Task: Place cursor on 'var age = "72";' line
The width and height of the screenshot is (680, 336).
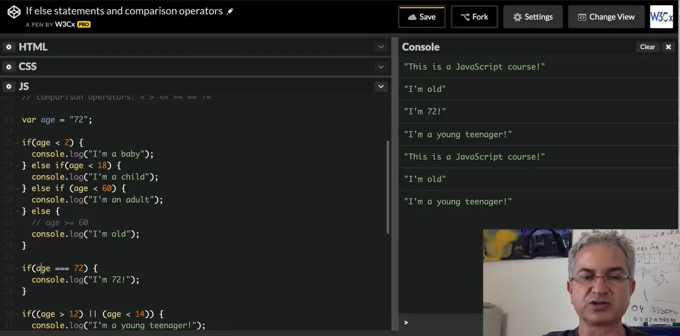Action: pyautogui.click(x=57, y=120)
